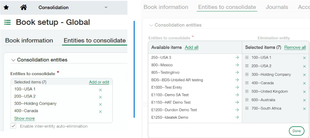
Task: Click drag handle icon for 600--Australia
Action: (x=247, y=100)
